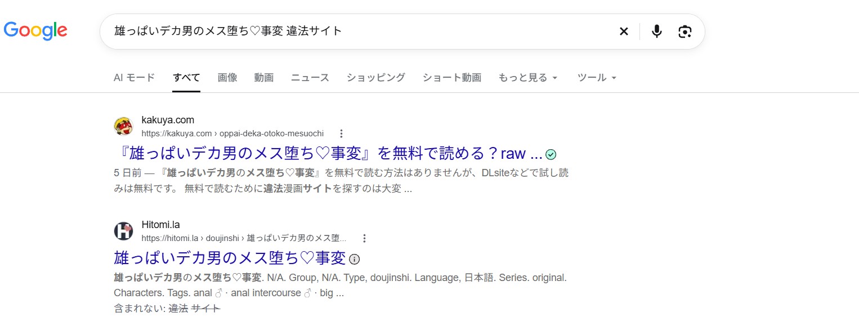Click the Google logo

coord(35,30)
